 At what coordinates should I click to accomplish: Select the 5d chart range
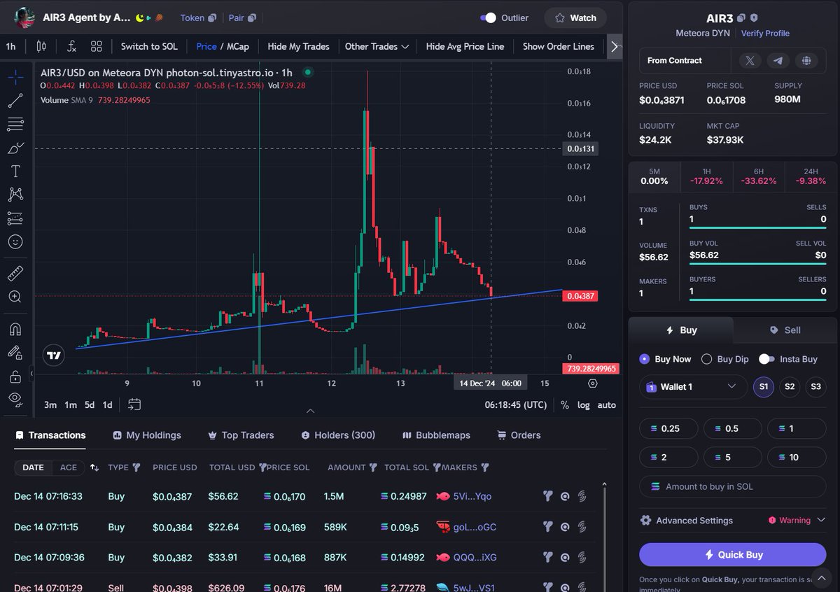coord(90,404)
